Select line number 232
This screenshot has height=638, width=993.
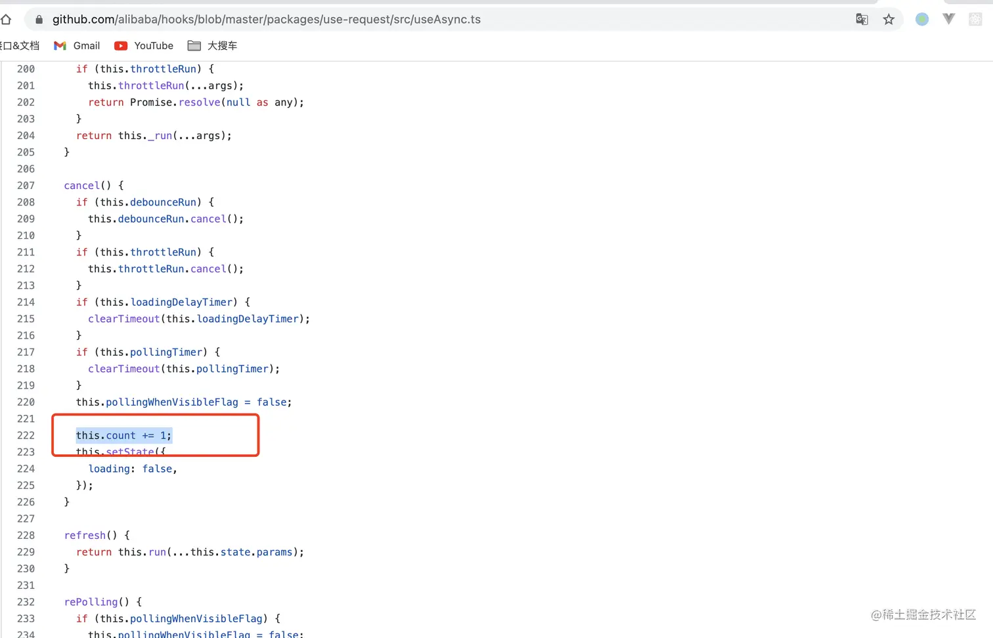[26, 602]
